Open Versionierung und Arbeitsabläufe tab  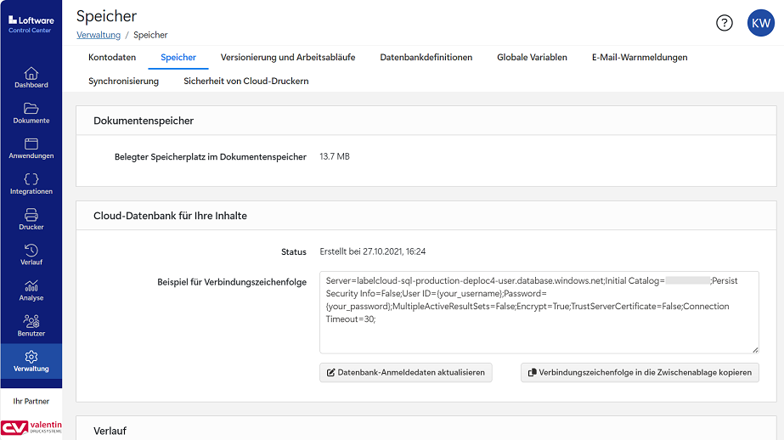[x=288, y=58]
